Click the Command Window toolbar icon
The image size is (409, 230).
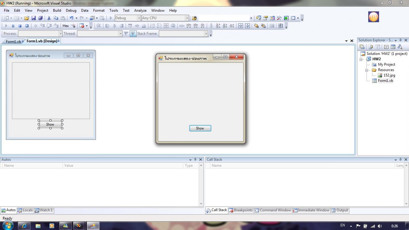[x=293, y=18]
